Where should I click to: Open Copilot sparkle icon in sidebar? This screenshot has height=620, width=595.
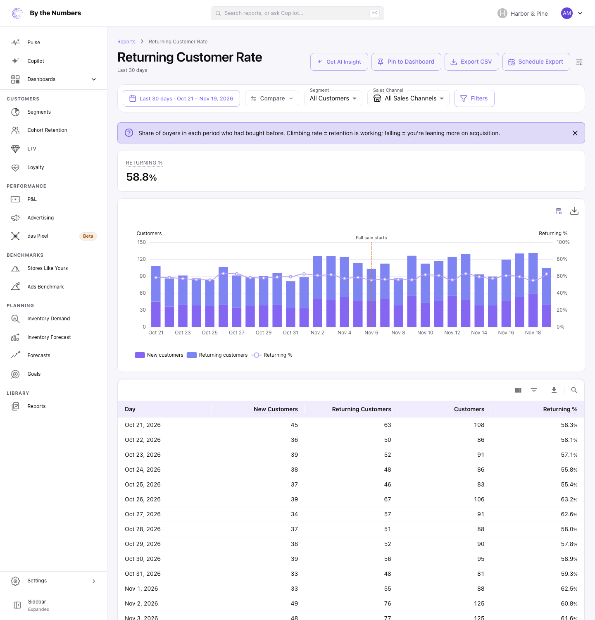point(15,61)
